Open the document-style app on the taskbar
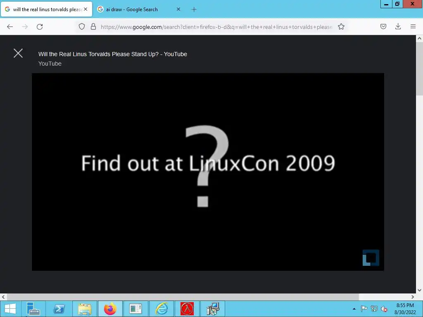This screenshot has width=423, height=317. [x=135, y=309]
